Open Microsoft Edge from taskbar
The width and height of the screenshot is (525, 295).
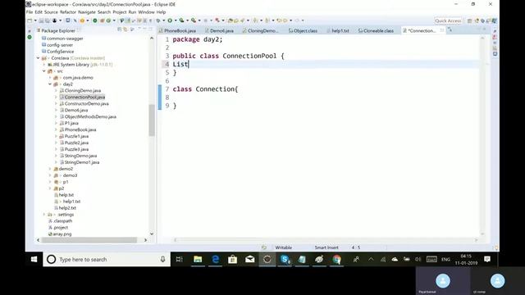[x=215, y=259]
